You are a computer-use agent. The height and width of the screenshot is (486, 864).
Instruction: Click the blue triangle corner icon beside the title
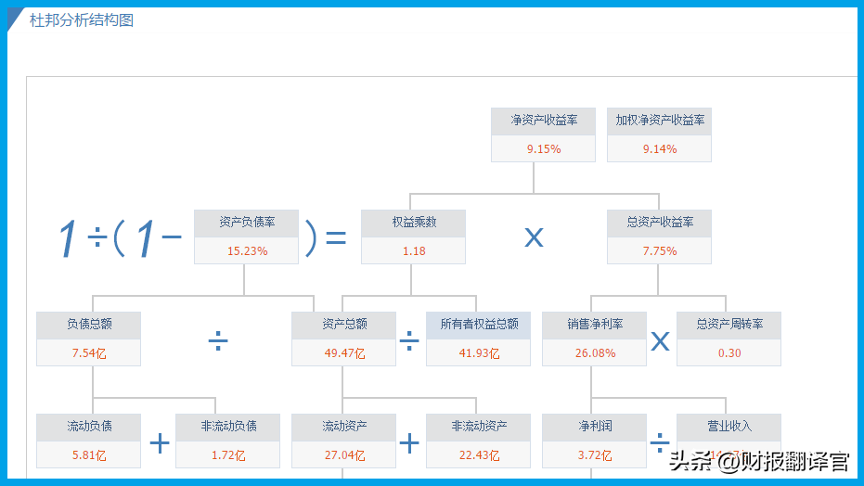pyautogui.click(x=14, y=17)
